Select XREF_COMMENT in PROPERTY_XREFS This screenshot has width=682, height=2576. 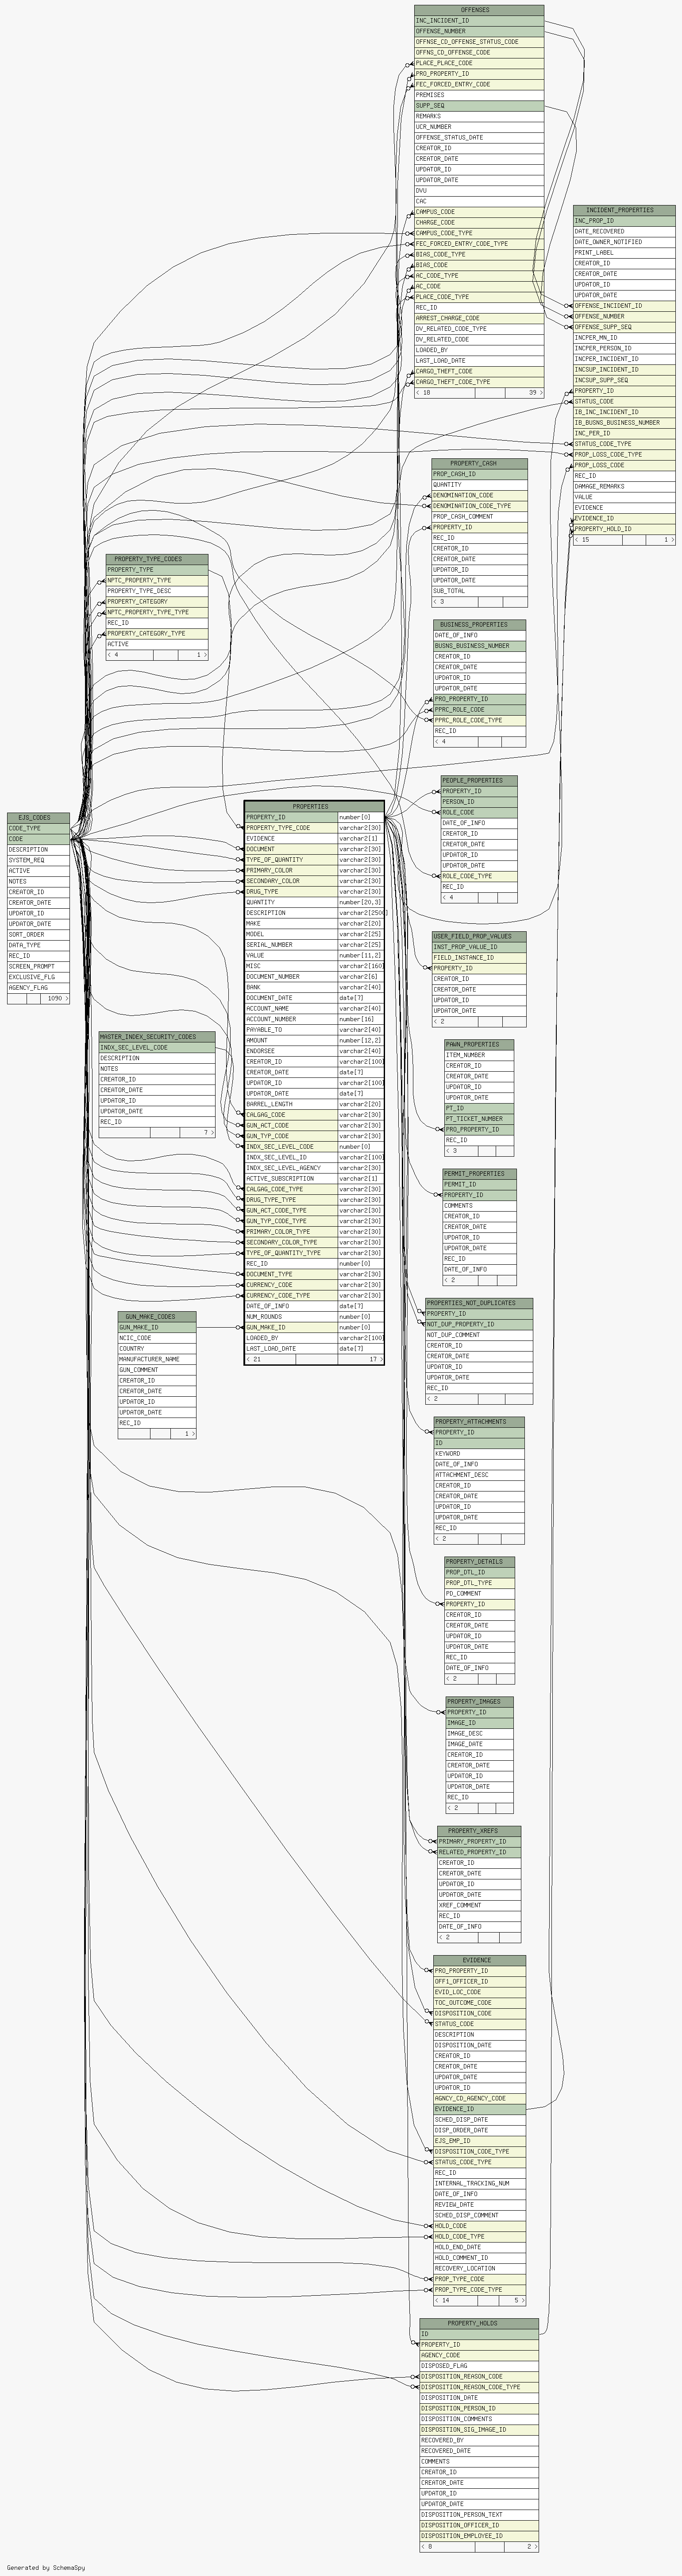[479, 1905]
